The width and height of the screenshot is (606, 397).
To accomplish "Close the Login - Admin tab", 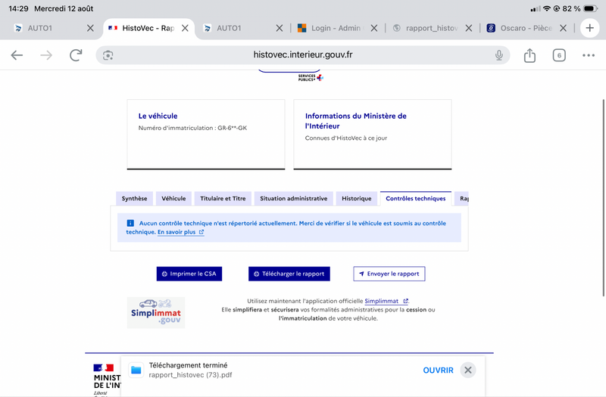I will (x=373, y=28).
